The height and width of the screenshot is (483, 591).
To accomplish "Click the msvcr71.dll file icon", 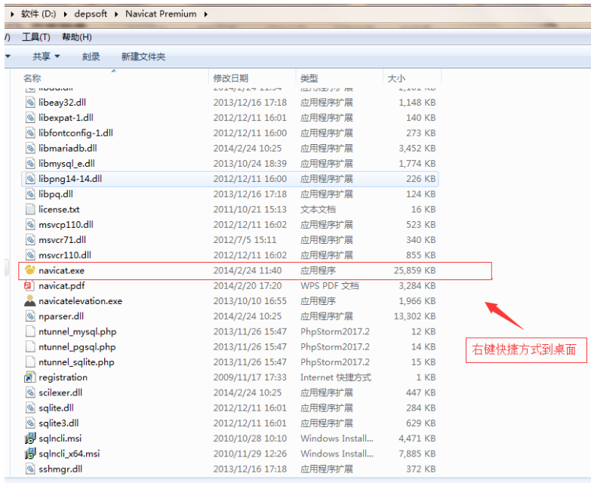I will click(30, 240).
